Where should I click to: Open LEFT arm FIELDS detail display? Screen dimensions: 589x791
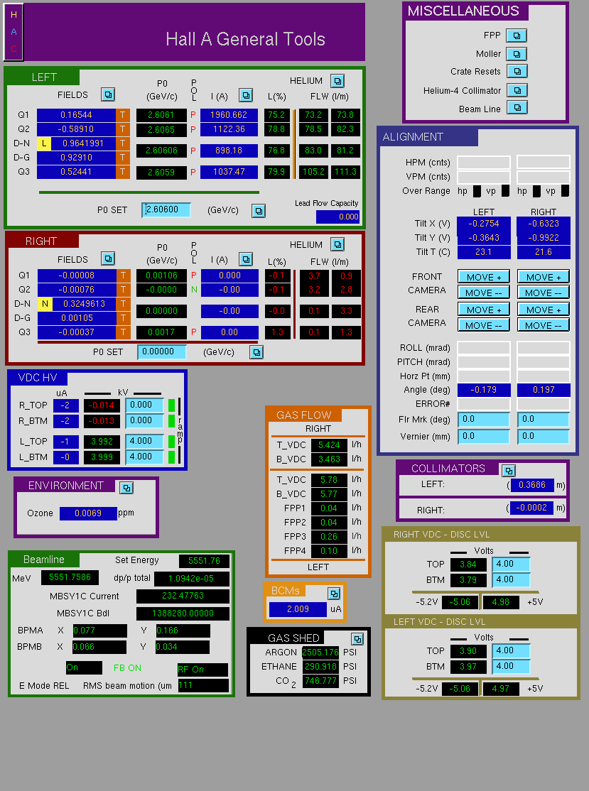107,94
